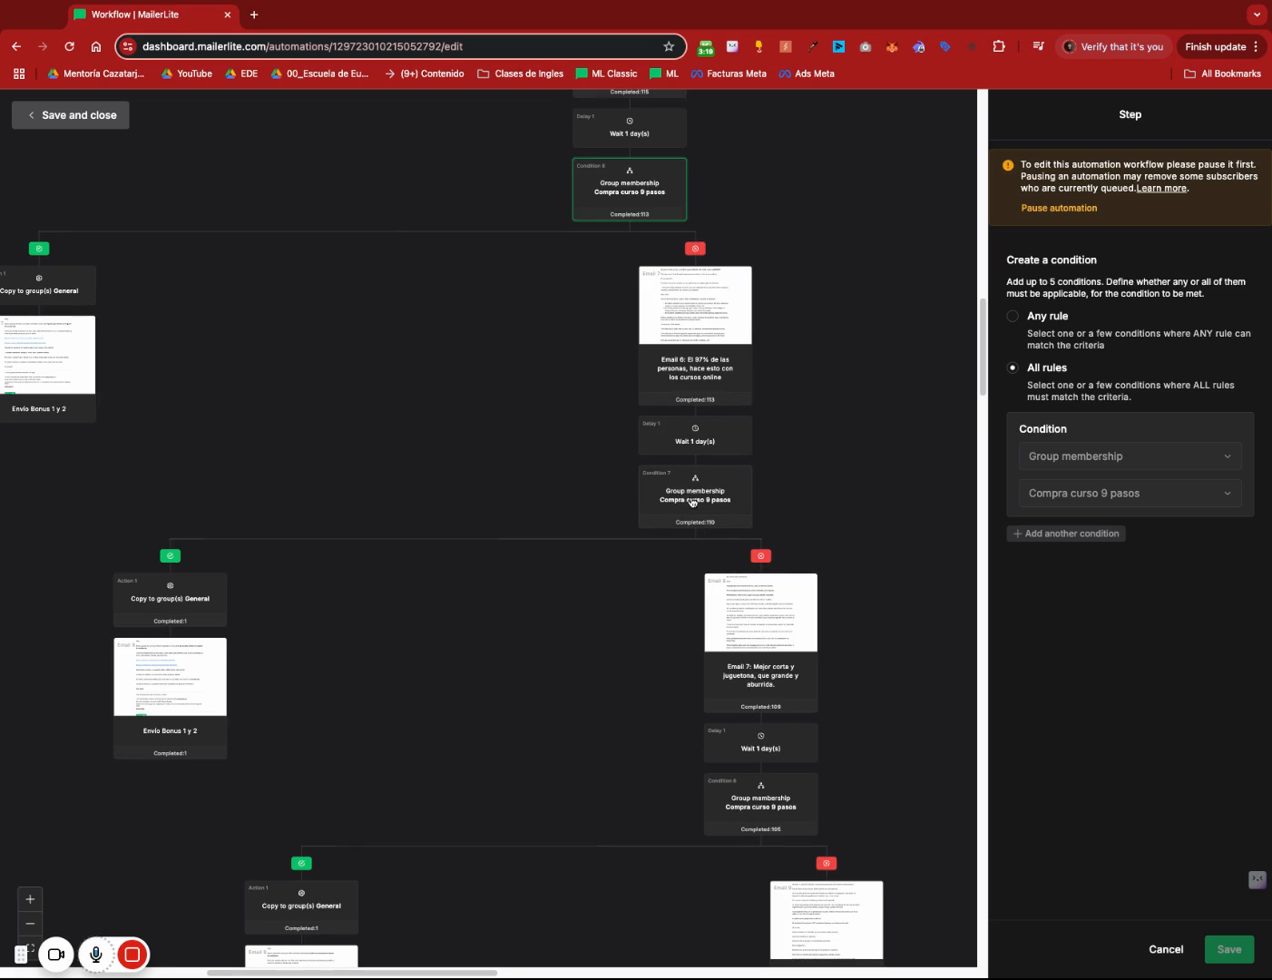Go to the browser home page
This screenshot has height=980, width=1272.
(x=96, y=46)
